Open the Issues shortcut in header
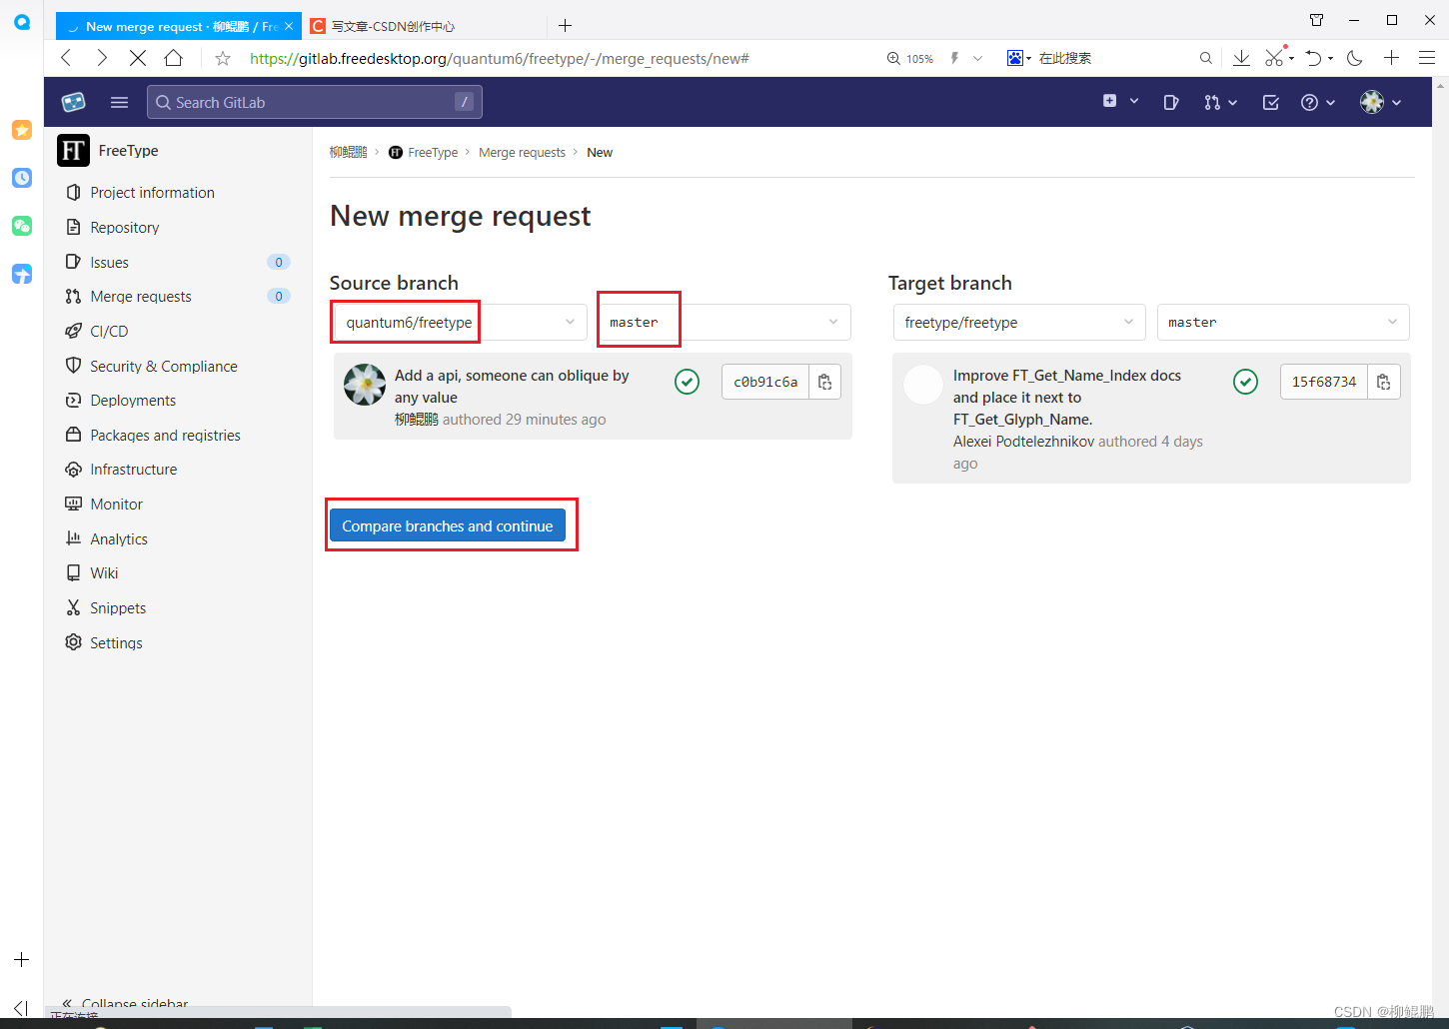 pos(1171,102)
